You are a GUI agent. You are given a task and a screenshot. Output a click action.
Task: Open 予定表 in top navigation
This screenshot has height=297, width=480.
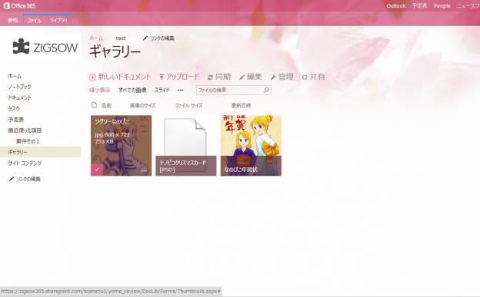coord(419,6)
